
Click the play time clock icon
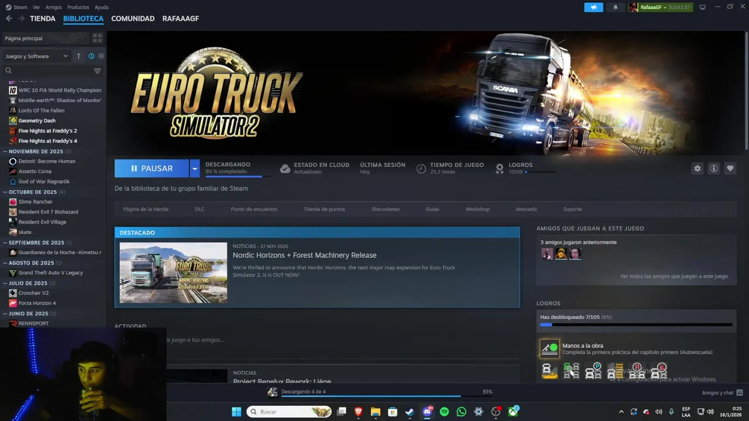(421, 168)
